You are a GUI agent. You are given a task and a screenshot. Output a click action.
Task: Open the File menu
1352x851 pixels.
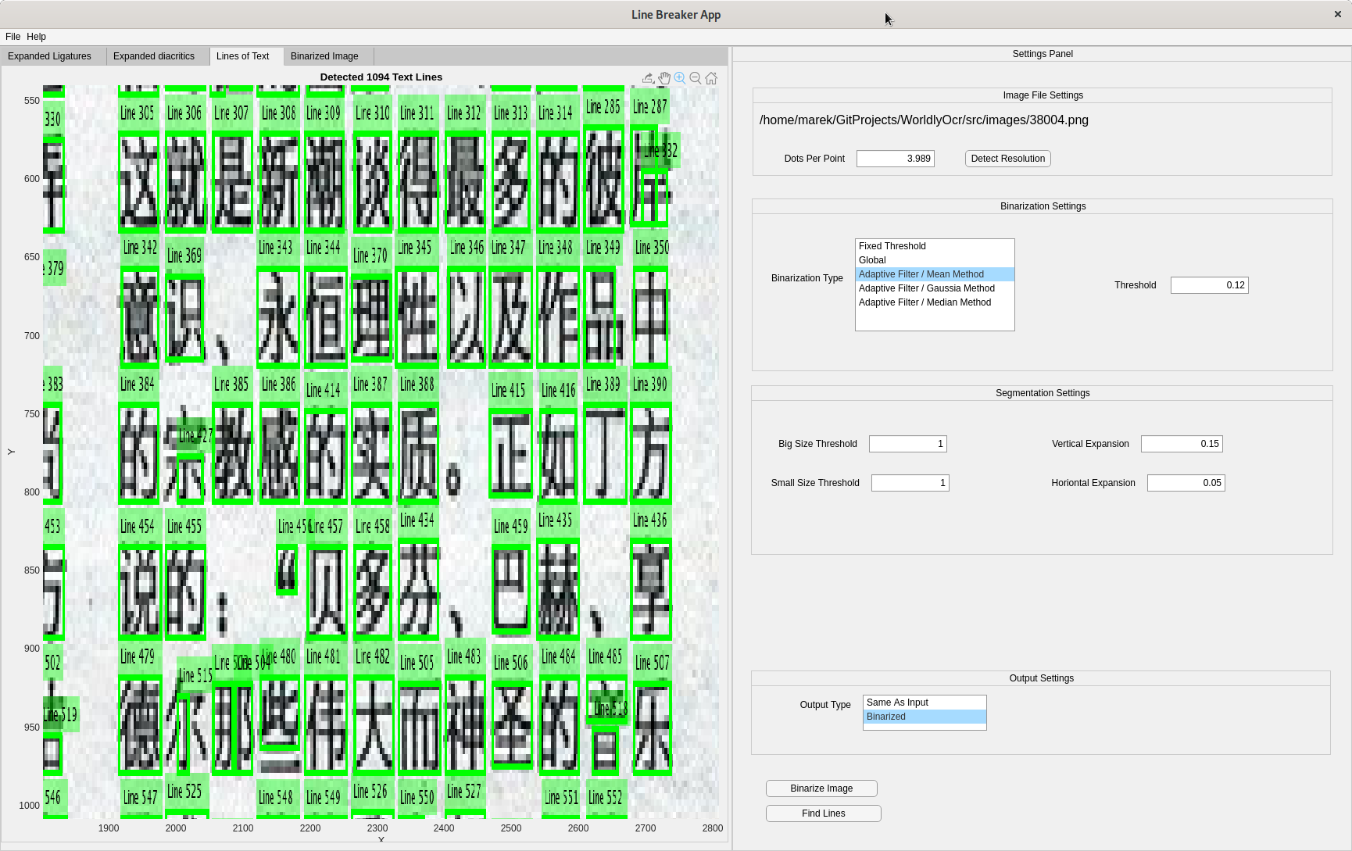point(13,37)
